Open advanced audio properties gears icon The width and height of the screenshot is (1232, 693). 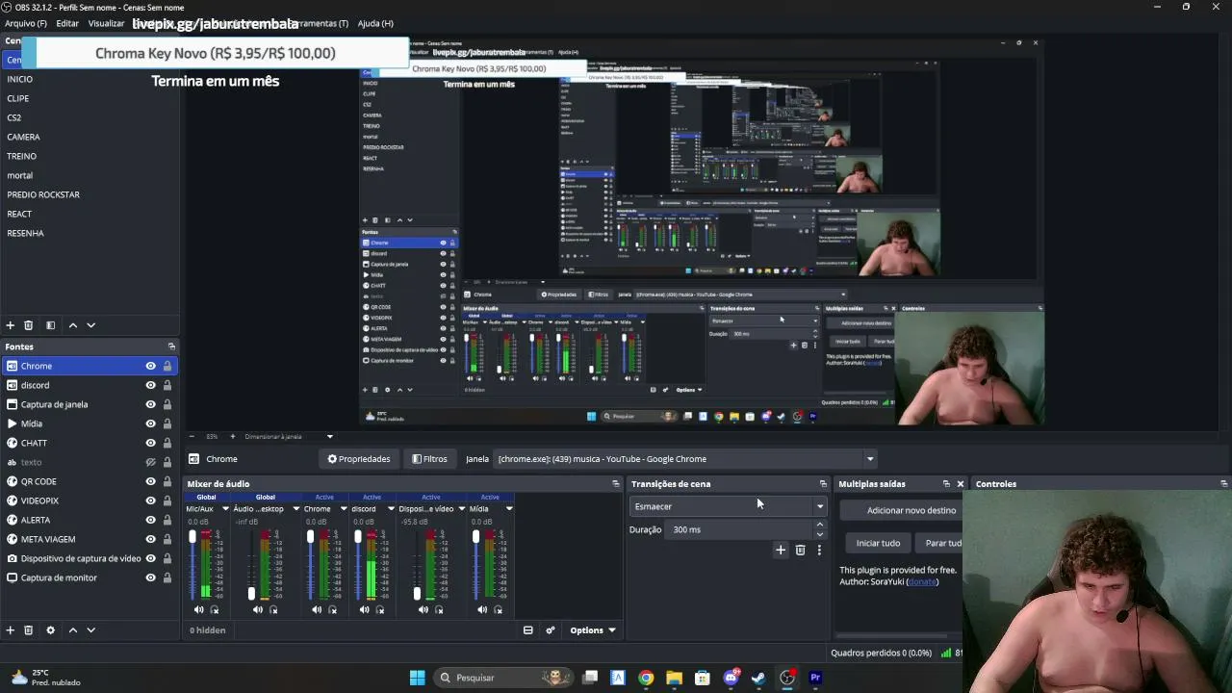click(x=551, y=630)
